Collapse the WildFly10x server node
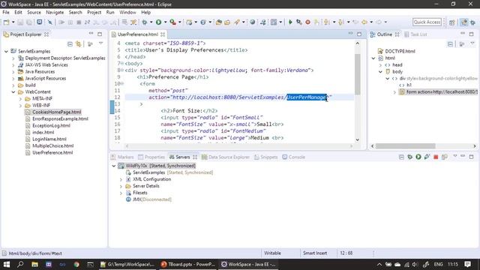This screenshot has height=270, width=480. point(113,166)
